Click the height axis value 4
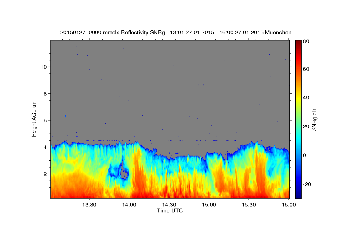 [45, 147]
